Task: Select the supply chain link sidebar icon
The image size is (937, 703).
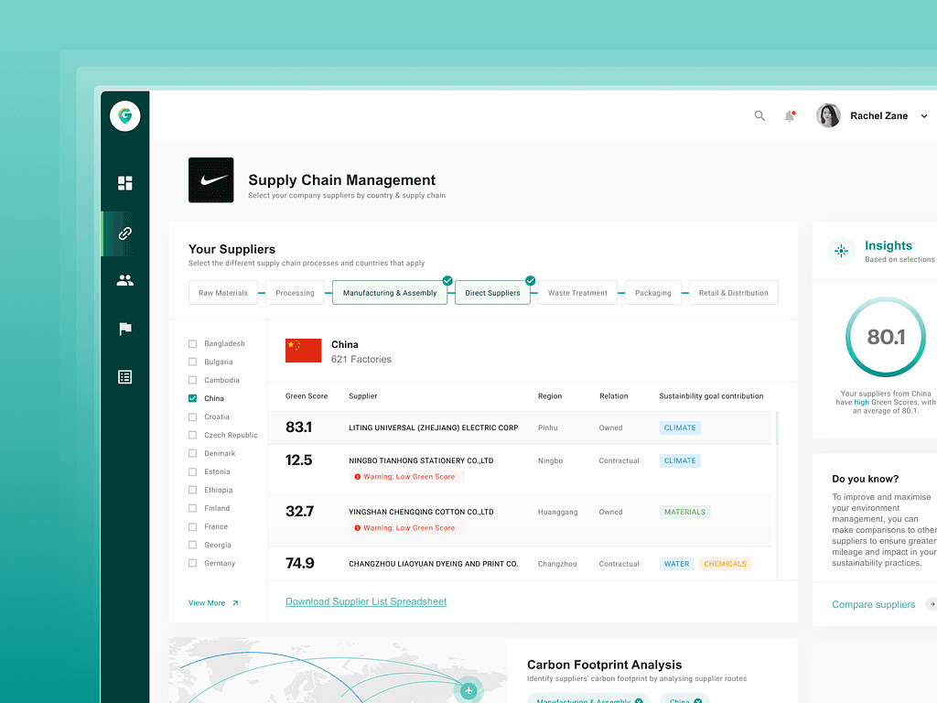Action: [x=125, y=233]
